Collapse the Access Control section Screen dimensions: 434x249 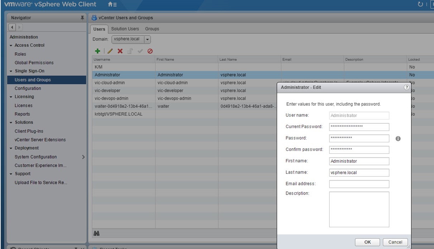pyautogui.click(x=11, y=46)
